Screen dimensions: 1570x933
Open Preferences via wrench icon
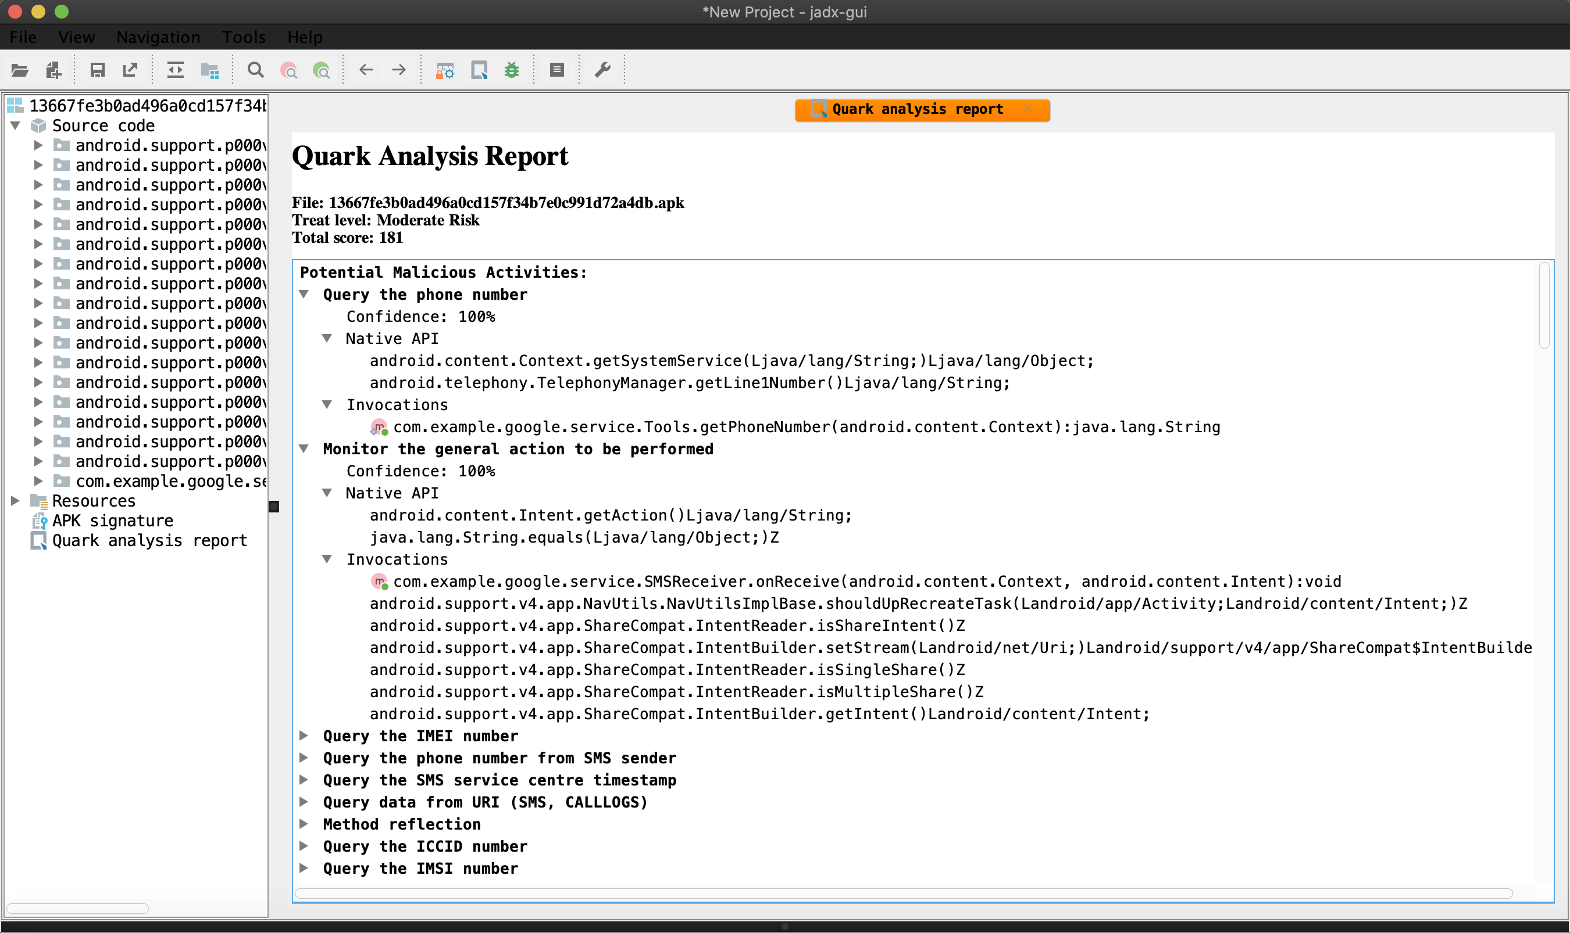[x=602, y=70]
